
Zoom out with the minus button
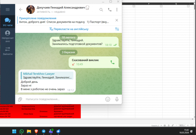[177, 126]
